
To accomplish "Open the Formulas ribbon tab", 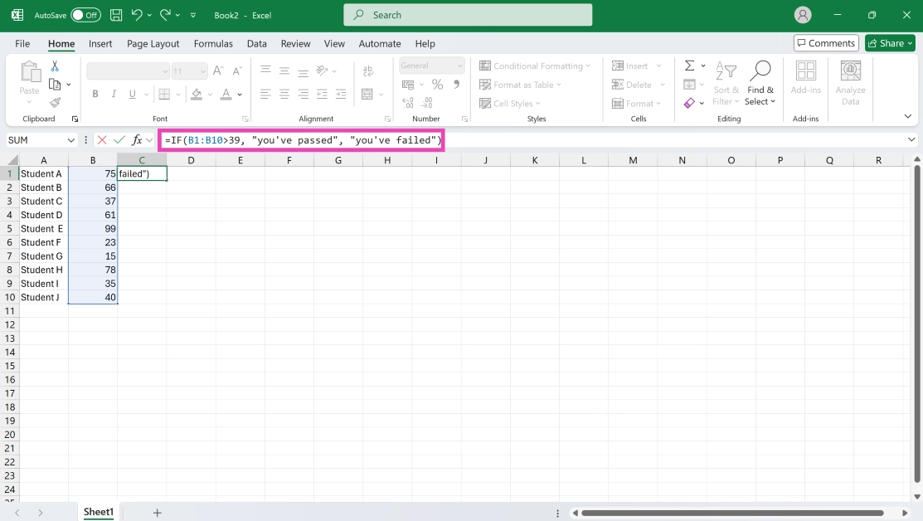I will pos(213,43).
